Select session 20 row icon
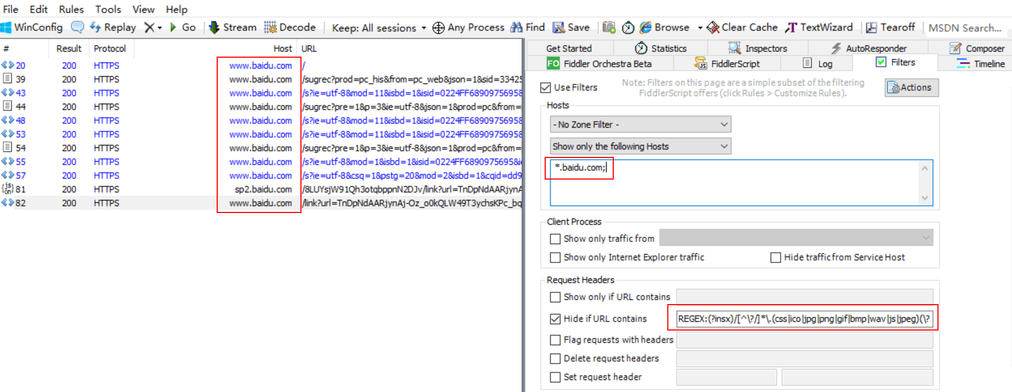This screenshot has width=1012, height=392. click(x=8, y=65)
